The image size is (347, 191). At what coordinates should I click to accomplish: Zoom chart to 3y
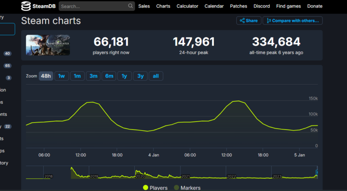click(x=140, y=76)
